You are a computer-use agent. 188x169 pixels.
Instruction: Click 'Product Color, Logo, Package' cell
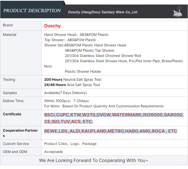70,144
